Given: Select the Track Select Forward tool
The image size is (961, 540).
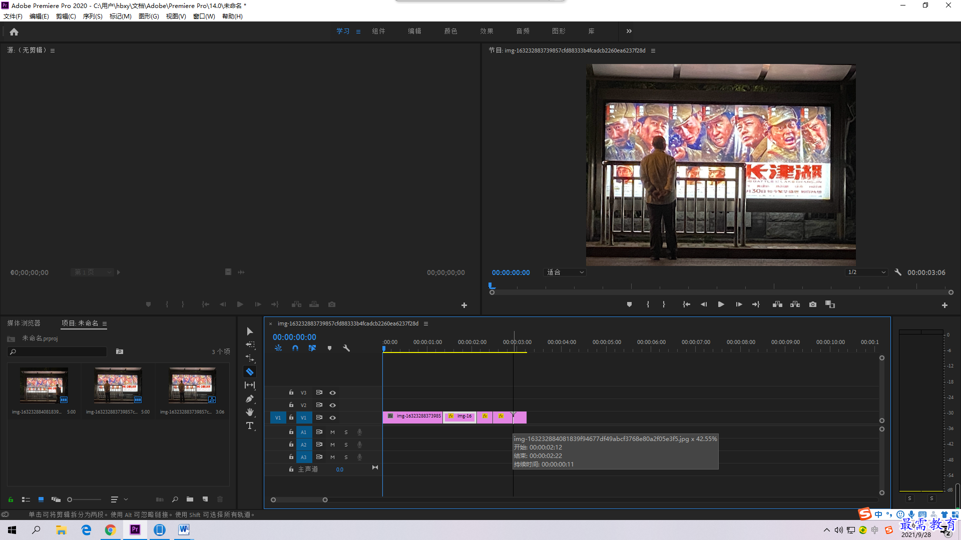Looking at the screenshot, I should click(250, 344).
